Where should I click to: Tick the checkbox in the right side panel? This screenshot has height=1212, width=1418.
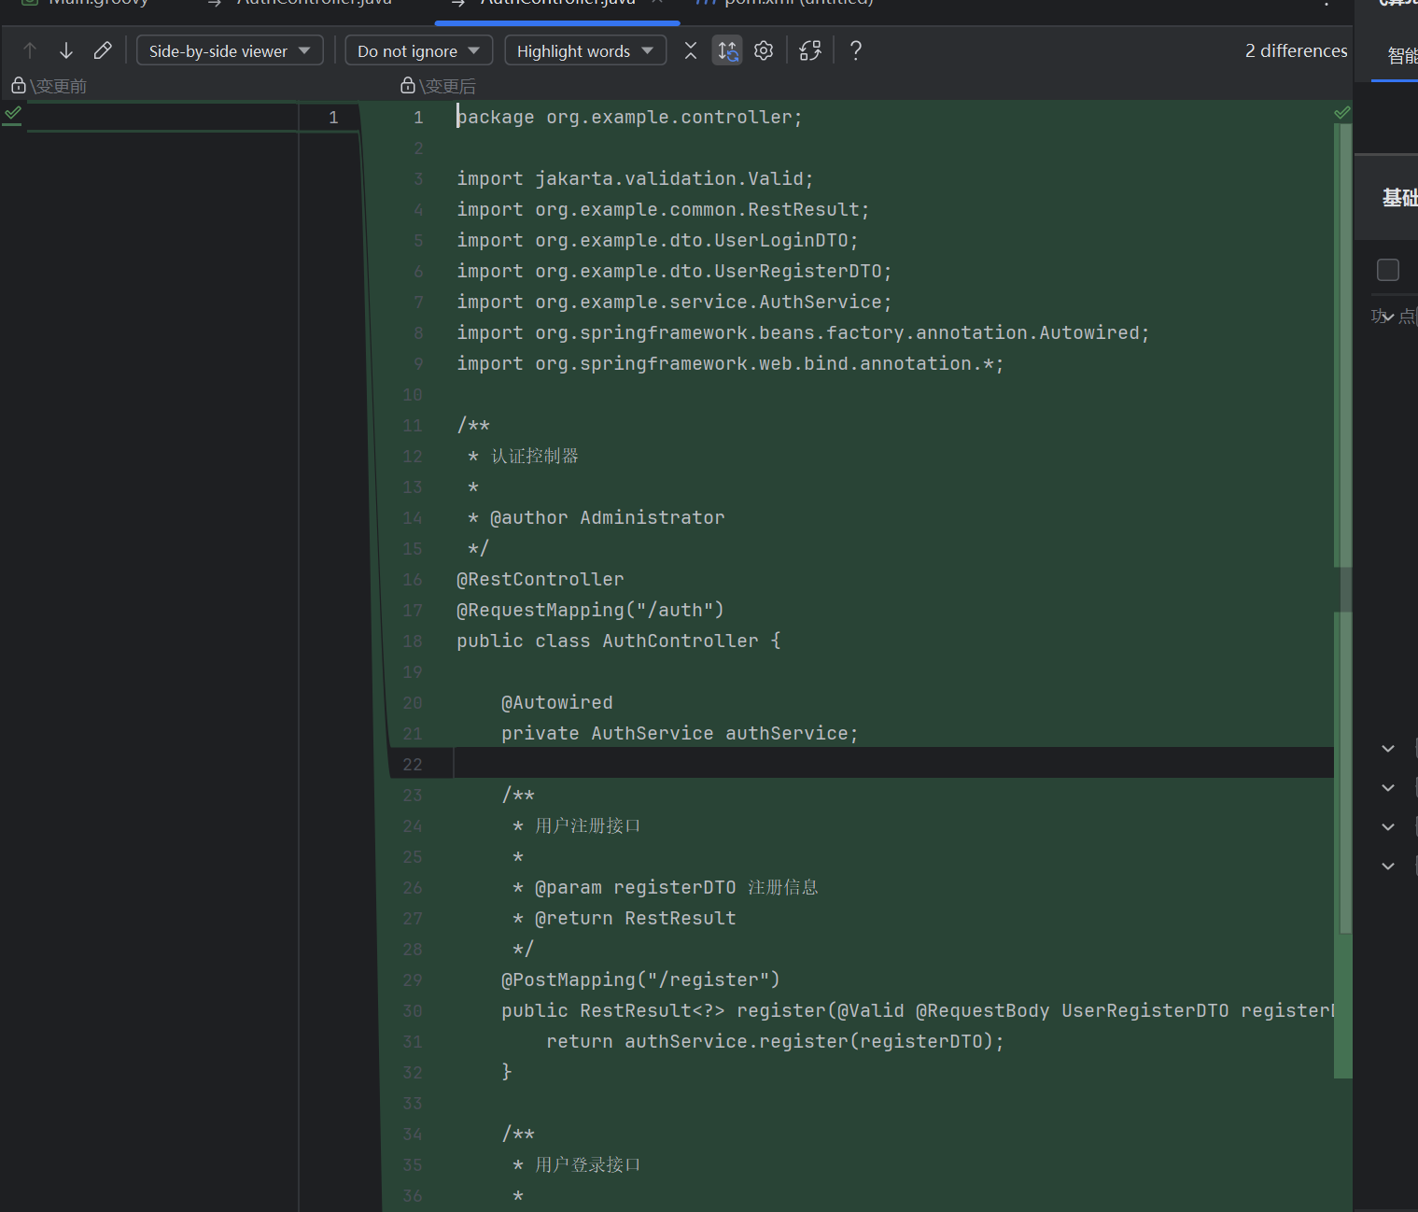point(1388,270)
